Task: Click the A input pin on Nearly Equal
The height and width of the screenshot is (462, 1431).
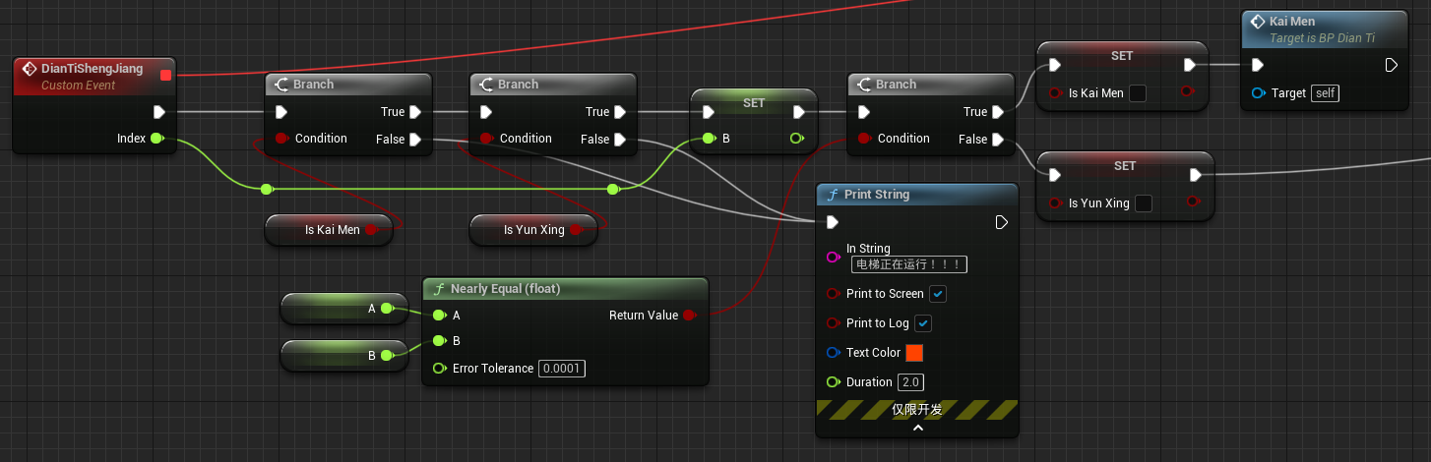Action: click(x=439, y=316)
